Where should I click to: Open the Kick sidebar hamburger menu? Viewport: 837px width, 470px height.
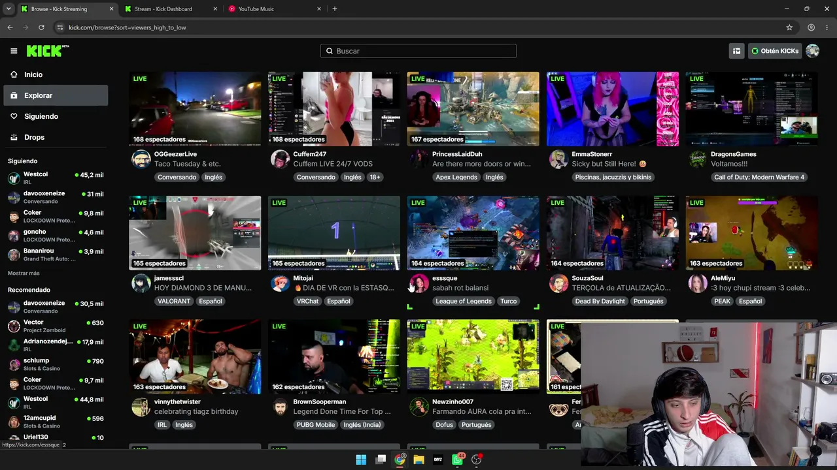[14, 51]
